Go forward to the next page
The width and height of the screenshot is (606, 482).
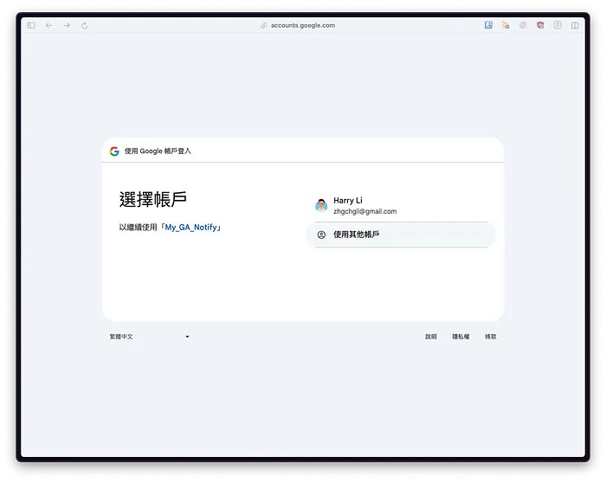[67, 25]
